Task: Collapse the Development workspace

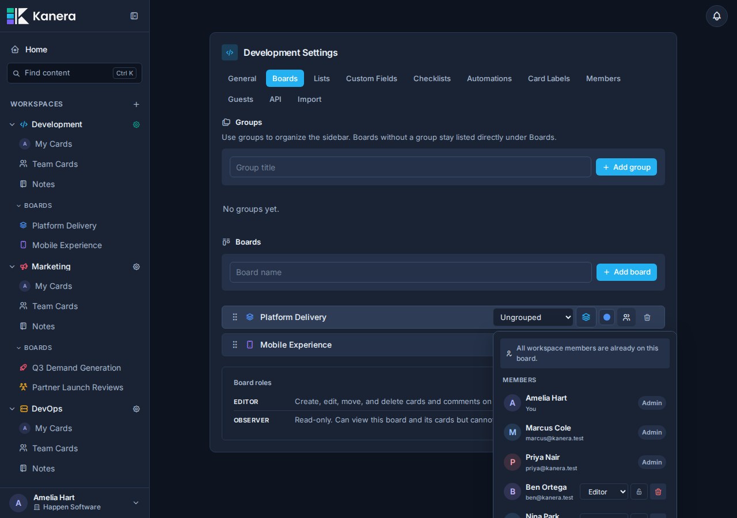Action: point(12,124)
